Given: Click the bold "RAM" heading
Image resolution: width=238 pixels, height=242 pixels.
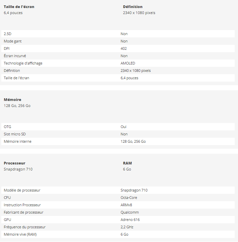Looking at the screenshot, I should coord(128,163).
